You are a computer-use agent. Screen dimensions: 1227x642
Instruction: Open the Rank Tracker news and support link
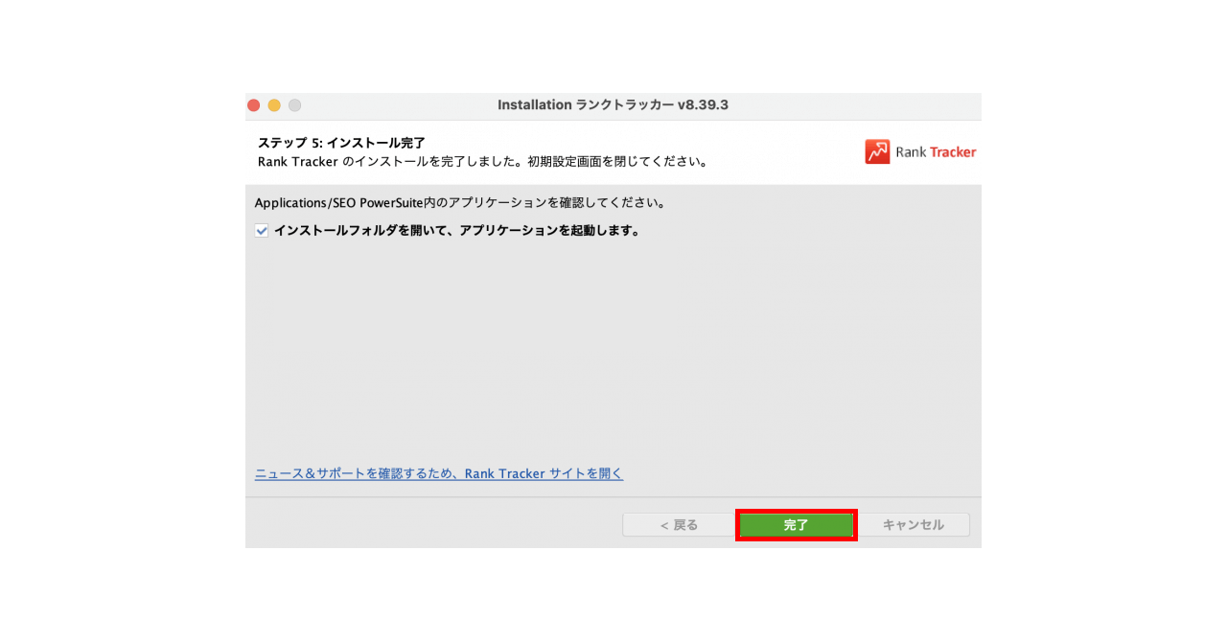pos(438,473)
